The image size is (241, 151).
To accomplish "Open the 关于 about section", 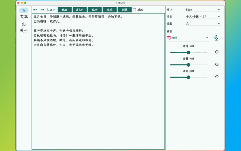I will pyautogui.click(x=24, y=31).
